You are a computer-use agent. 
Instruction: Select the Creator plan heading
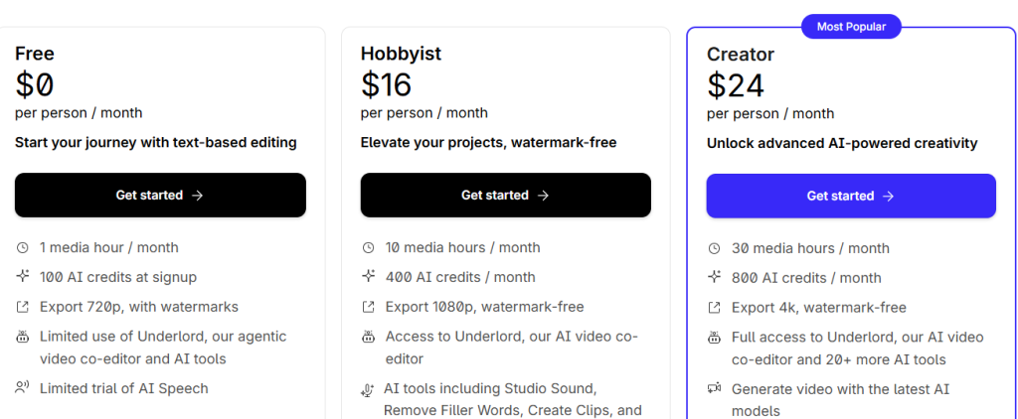tap(741, 54)
